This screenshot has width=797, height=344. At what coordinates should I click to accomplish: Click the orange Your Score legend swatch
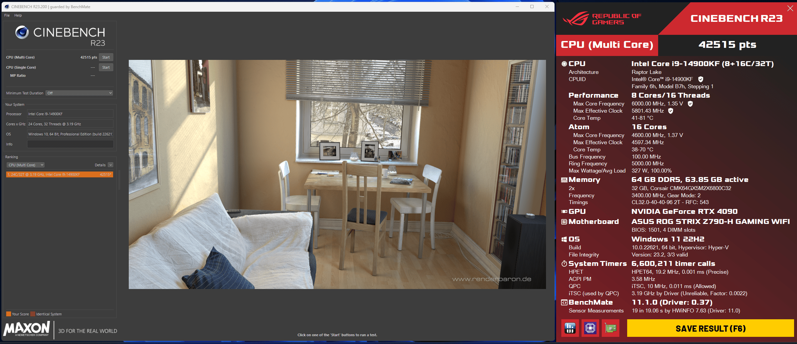point(8,314)
